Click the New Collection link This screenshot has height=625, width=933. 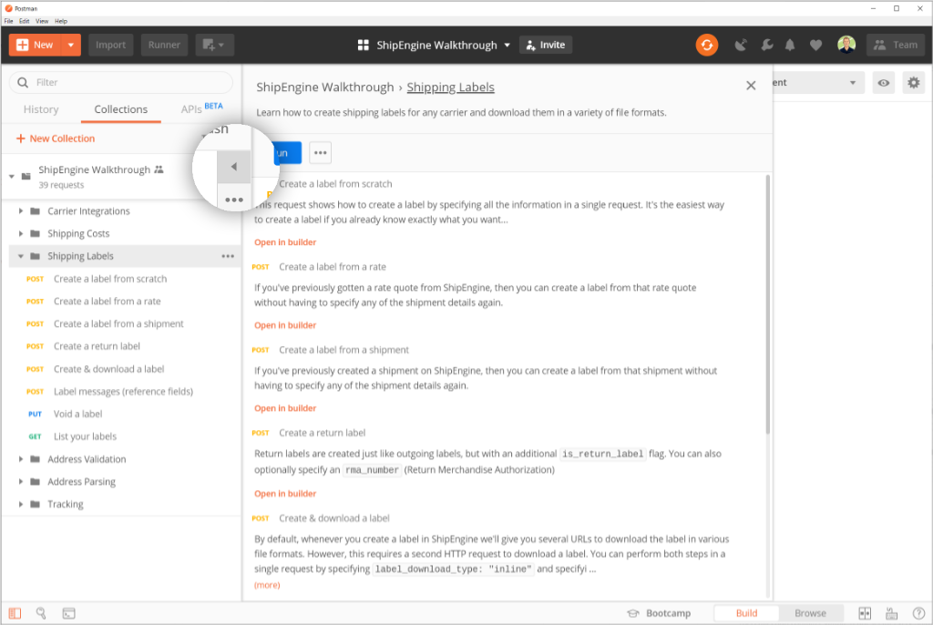point(55,138)
